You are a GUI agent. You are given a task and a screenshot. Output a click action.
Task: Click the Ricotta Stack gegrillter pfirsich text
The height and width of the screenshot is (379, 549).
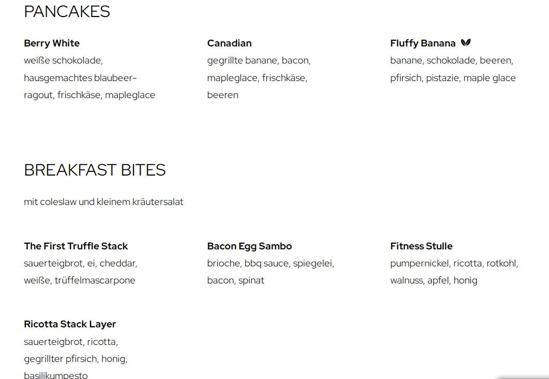pos(75,359)
